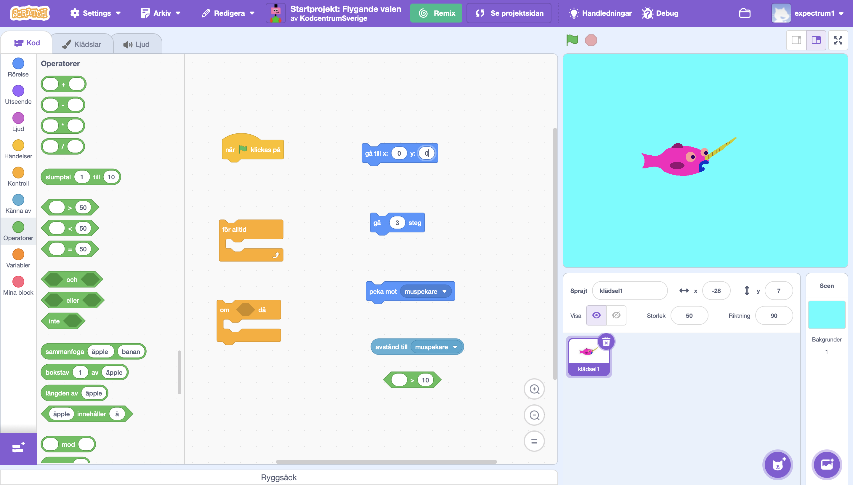
Task: Hide the sprite with crossed-eye toggle
Action: [616, 315]
